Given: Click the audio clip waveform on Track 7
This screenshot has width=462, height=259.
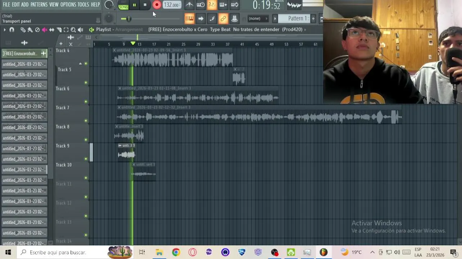Looking at the screenshot, I should pos(259,117).
